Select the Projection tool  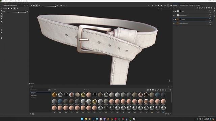point(1,13)
